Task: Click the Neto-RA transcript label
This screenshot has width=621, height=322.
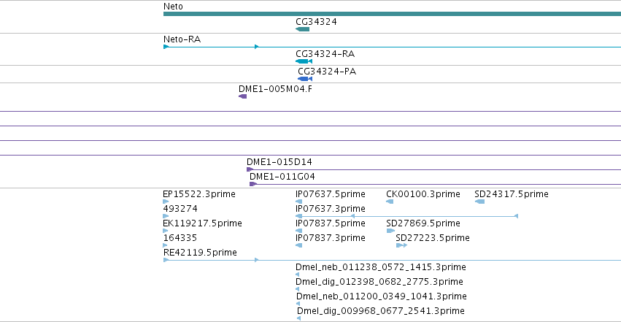Action: 182,39
